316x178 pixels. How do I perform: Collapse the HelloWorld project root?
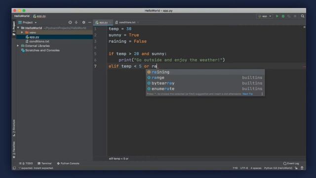click(x=18, y=28)
